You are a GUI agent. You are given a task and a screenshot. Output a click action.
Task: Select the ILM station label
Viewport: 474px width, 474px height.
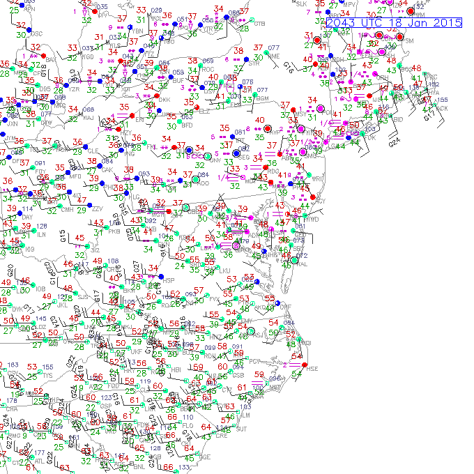245,415
